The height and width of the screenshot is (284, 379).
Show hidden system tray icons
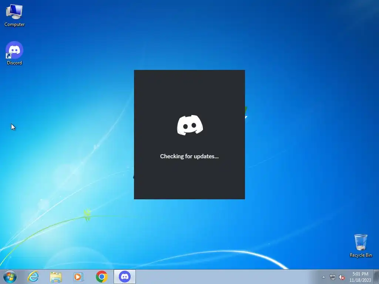[323, 277]
